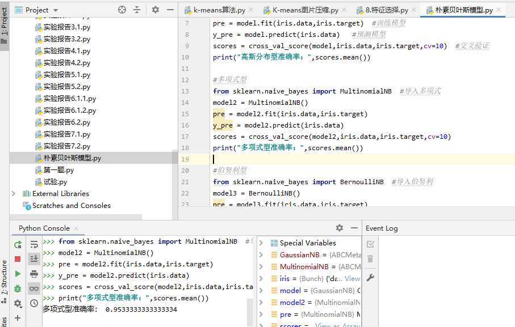Viewport: 515px width, 327px height.
Task: Toggle scroll to end icon in console
Action: 34,259
